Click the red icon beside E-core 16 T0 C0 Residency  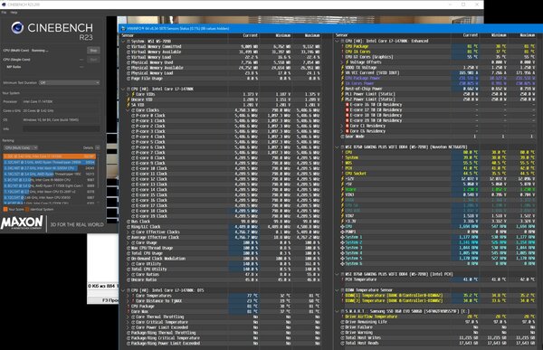[x=348, y=105]
